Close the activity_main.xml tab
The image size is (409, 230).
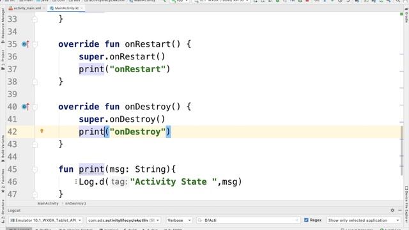tap(44, 8)
